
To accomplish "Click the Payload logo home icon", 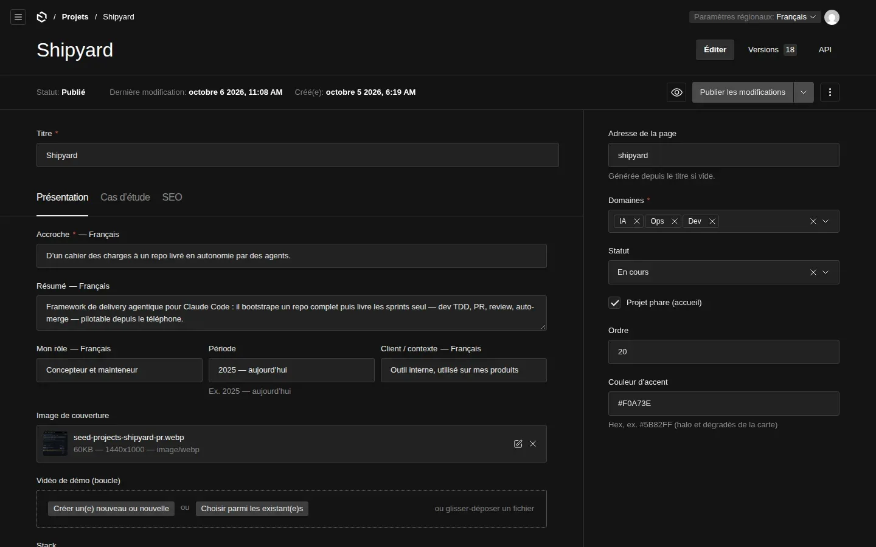I will 42,17.
